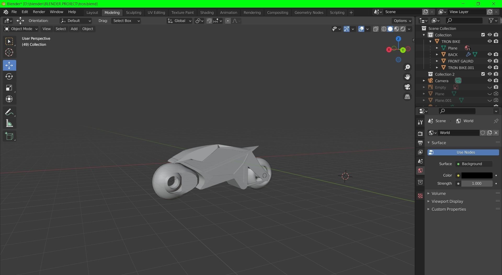Hide TRON BIKE in viewport
Screen dimensions: 502x275
(x=489, y=41)
